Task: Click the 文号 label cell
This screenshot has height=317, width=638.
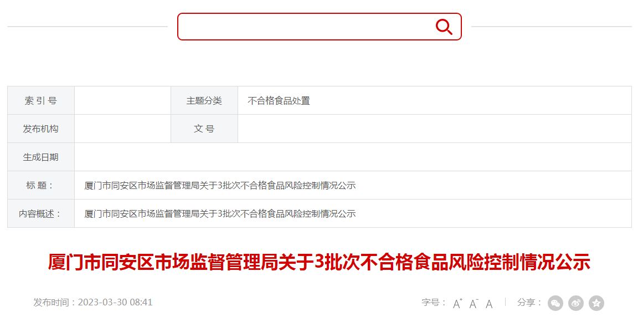Action: [x=204, y=129]
